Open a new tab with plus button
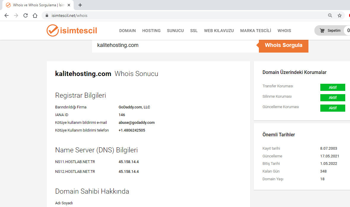This screenshot has height=207, width=350. coord(80,5)
